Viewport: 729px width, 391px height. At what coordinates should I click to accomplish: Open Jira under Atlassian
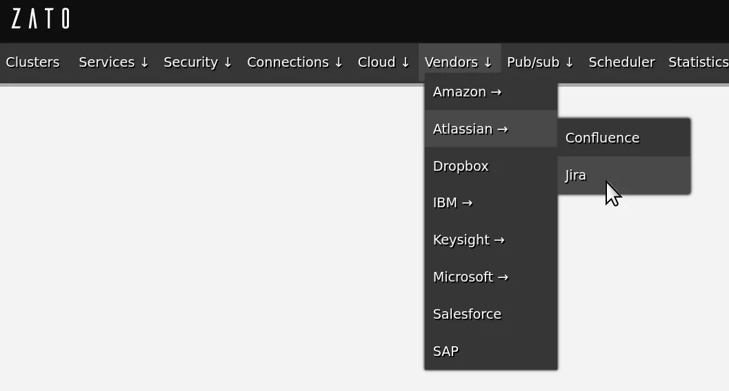click(576, 176)
